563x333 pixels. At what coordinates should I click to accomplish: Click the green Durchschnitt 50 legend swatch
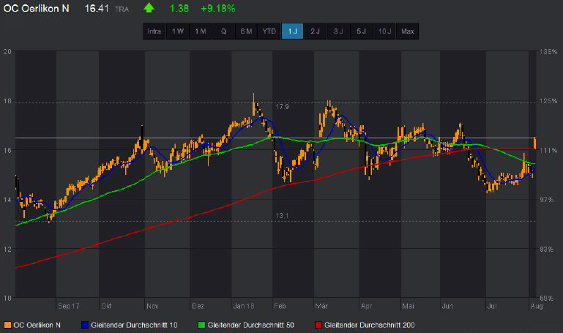pyautogui.click(x=202, y=324)
